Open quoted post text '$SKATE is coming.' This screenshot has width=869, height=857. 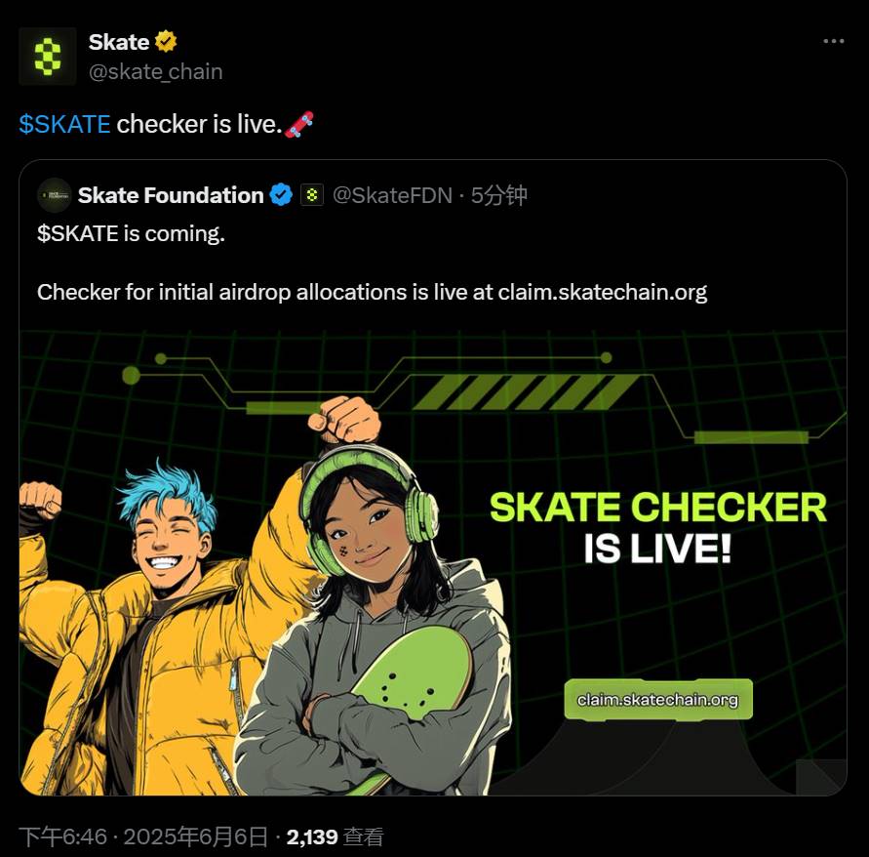132,233
